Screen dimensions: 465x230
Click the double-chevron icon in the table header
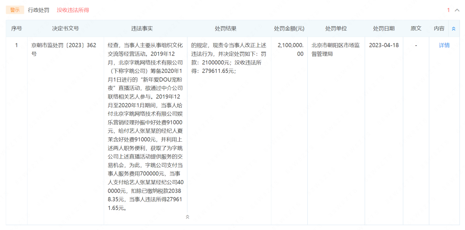point(453,29)
